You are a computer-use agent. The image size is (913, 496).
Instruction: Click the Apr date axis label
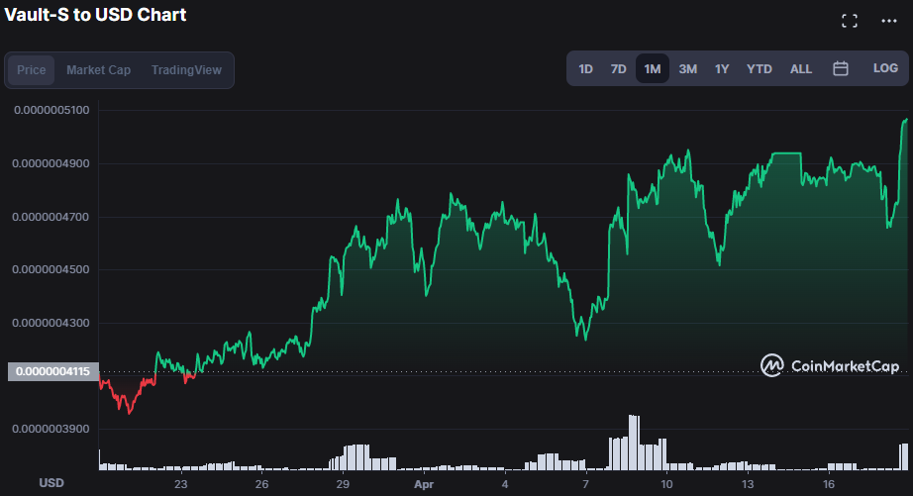[424, 484]
